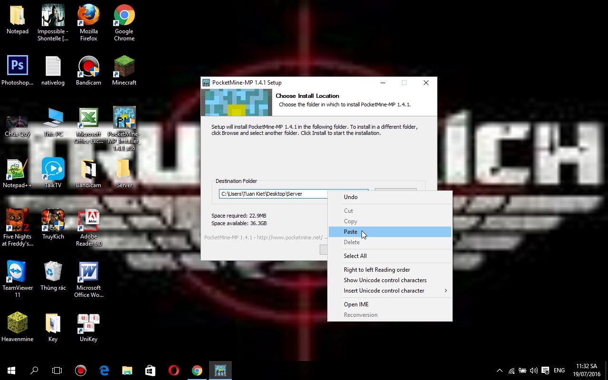Select Right to left Reading order
This screenshot has height=380, width=608.
tap(390, 270)
